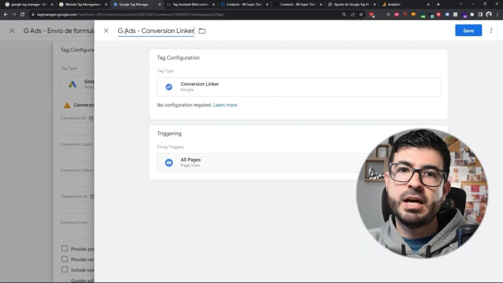
Task: Edit the tag name field G Ads - Conversion Linker
Action: (x=156, y=31)
